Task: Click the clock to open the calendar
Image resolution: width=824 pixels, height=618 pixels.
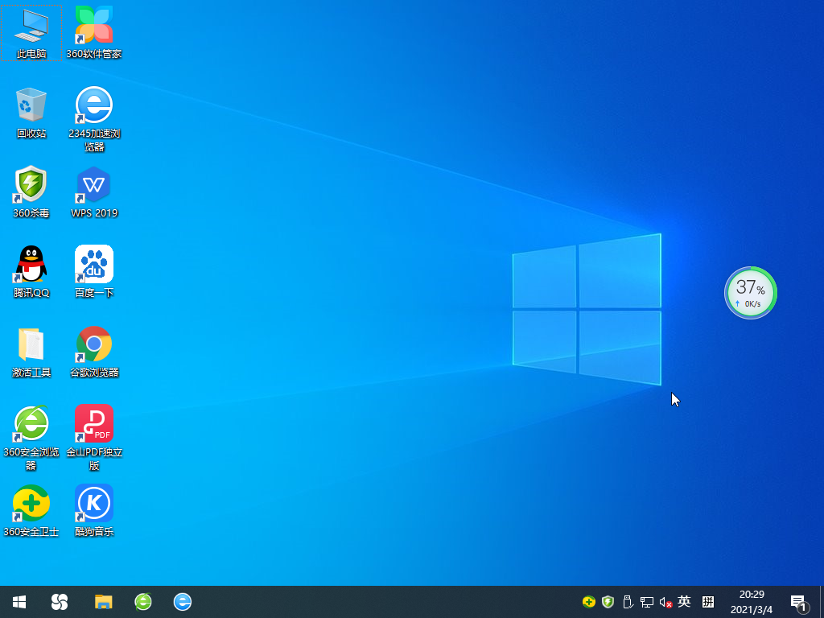Action: pyautogui.click(x=751, y=601)
